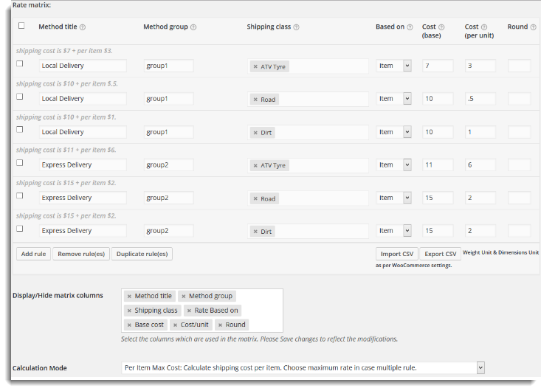
Task: Edit per unit cost field showing .5
Action: pos(480,99)
